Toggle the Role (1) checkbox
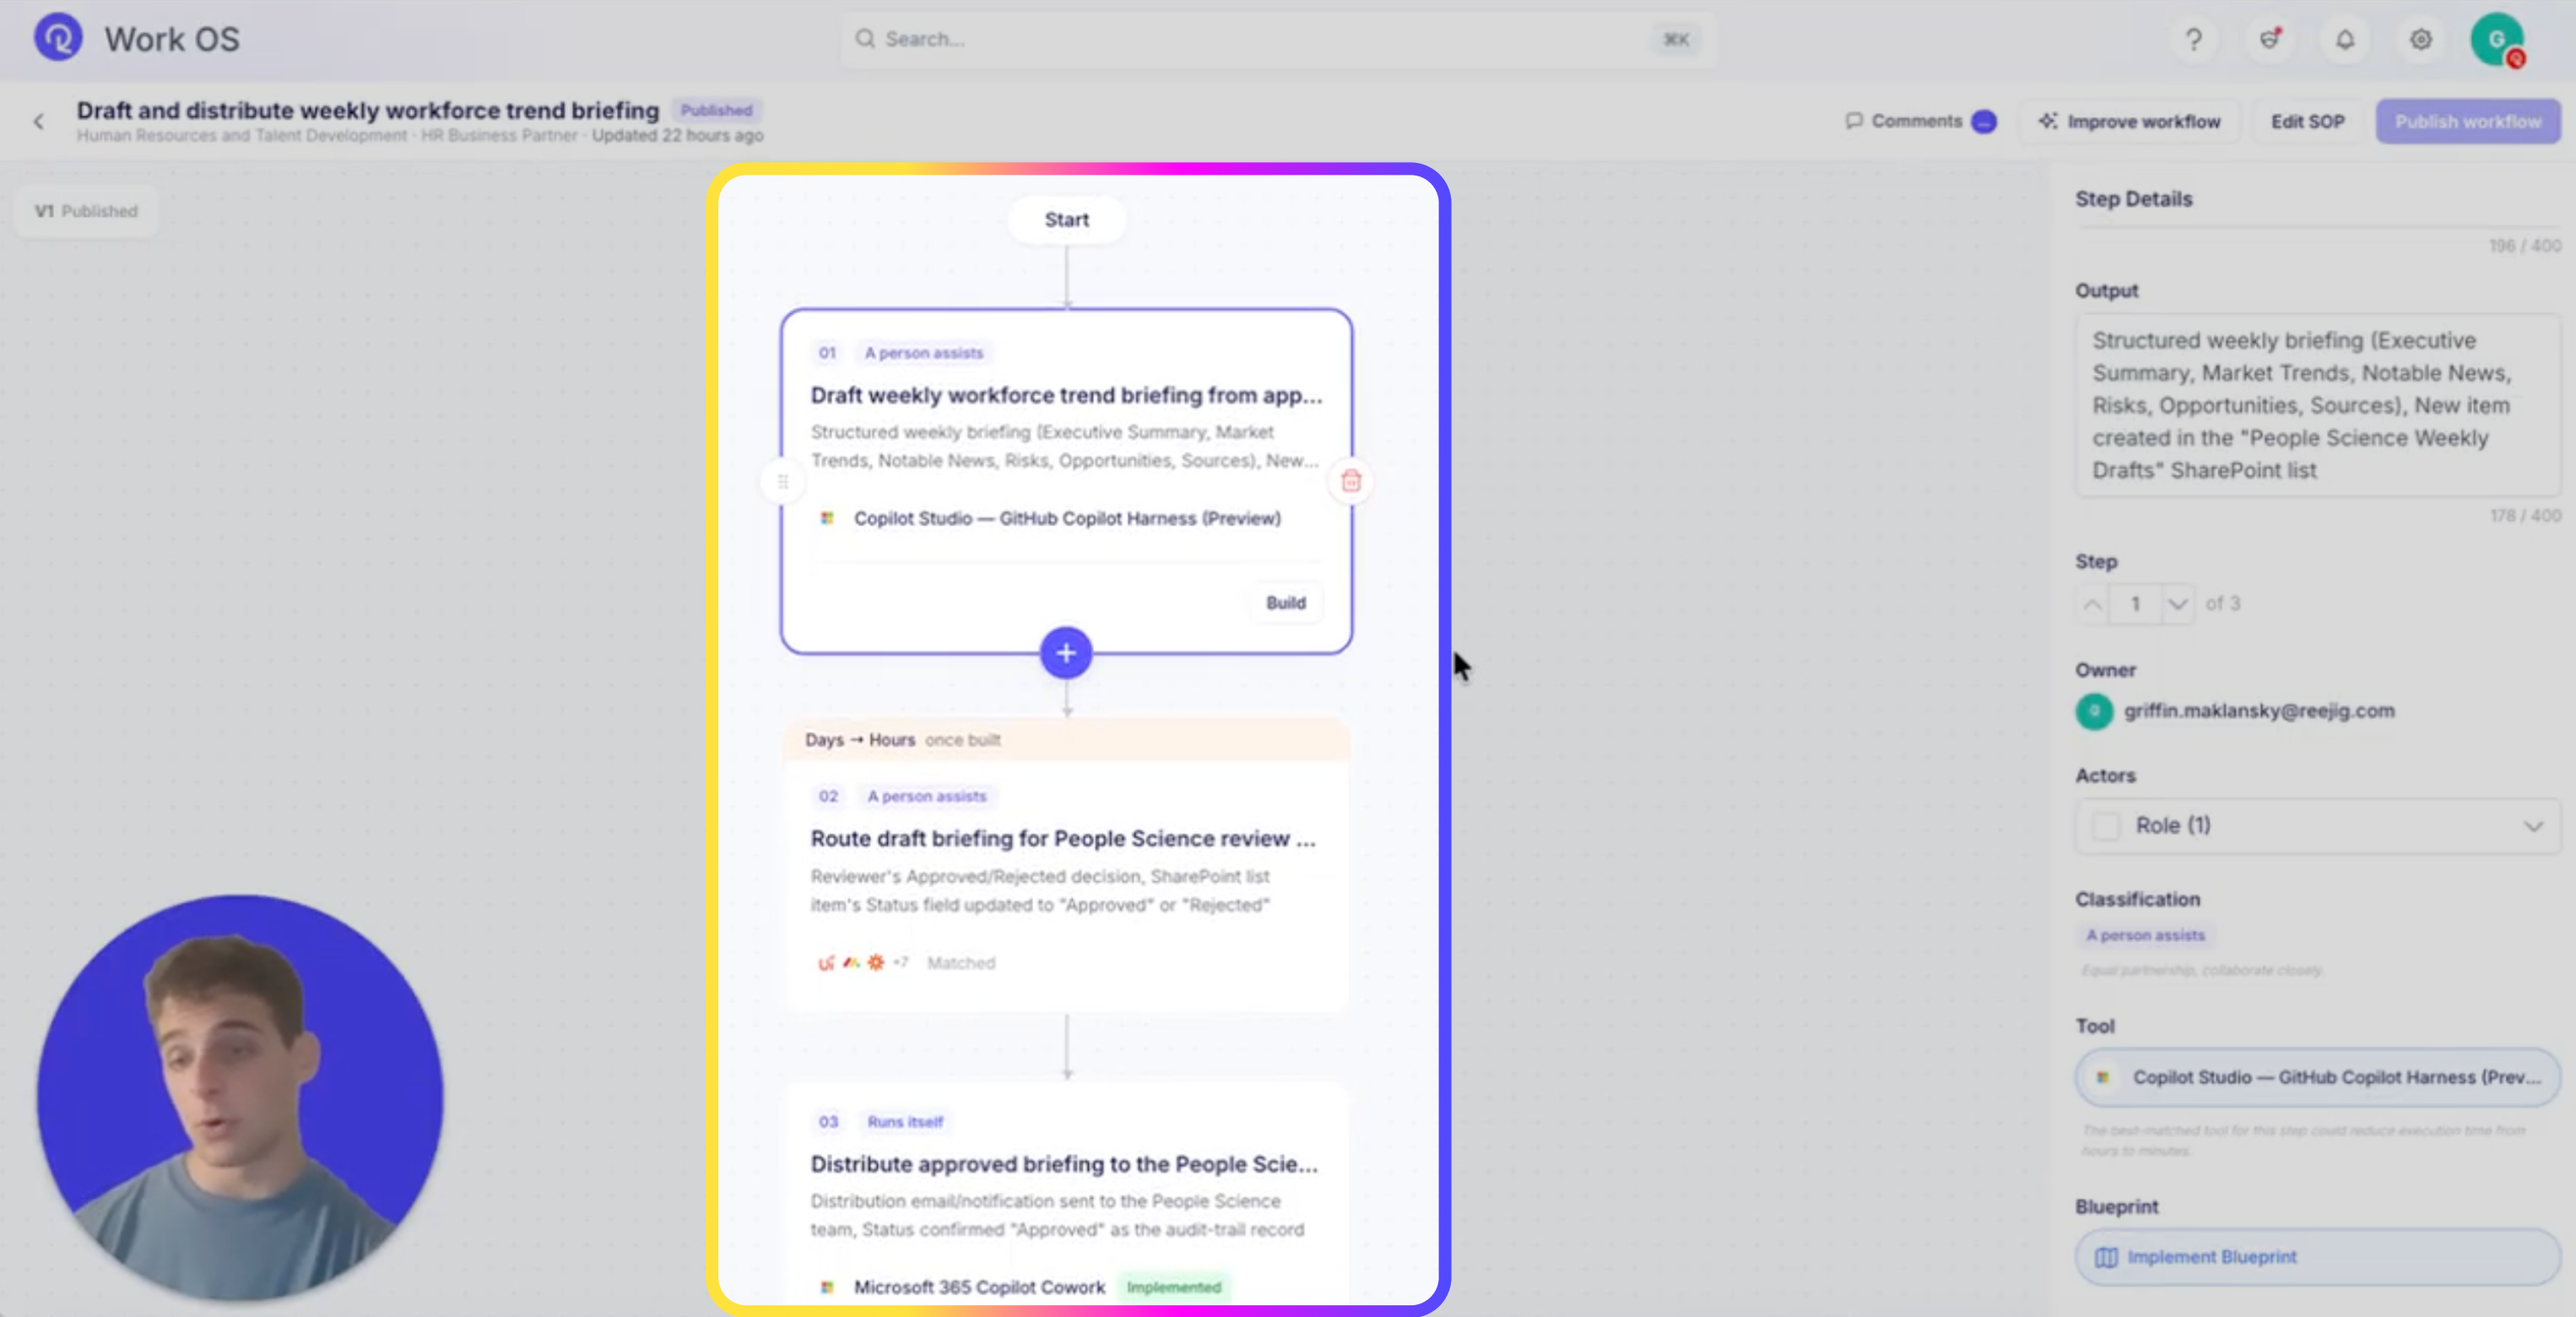The width and height of the screenshot is (2576, 1317). [x=2106, y=826]
